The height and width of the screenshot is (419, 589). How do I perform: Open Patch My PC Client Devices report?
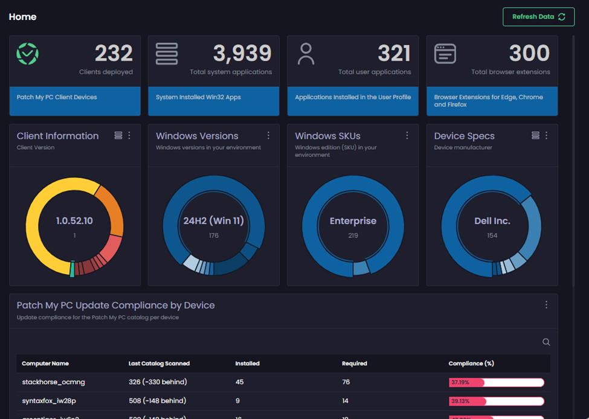pos(74,101)
